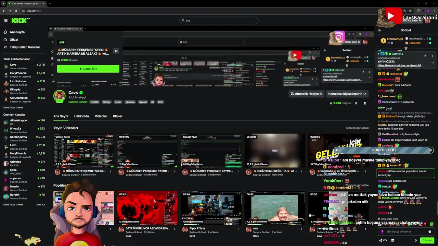The image size is (438, 246).
Task: Open the emoji picker in chat
Action: (x=430, y=232)
